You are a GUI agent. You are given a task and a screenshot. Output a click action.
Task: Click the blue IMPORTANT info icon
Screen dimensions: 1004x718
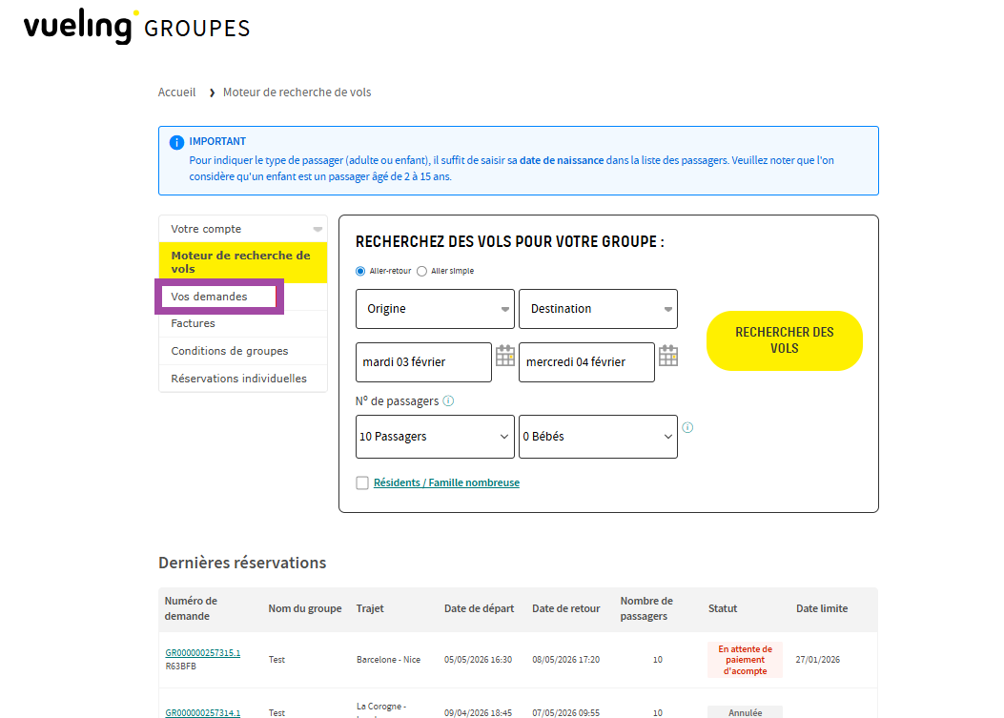tap(176, 142)
